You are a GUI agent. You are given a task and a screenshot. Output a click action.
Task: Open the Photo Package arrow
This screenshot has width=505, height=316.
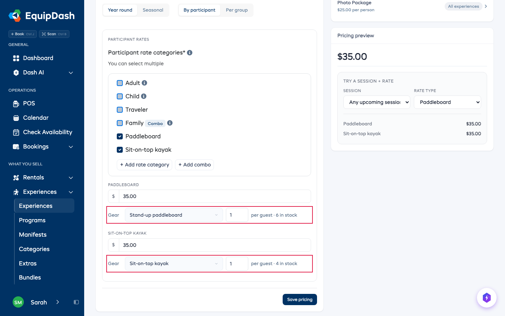click(486, 6)
